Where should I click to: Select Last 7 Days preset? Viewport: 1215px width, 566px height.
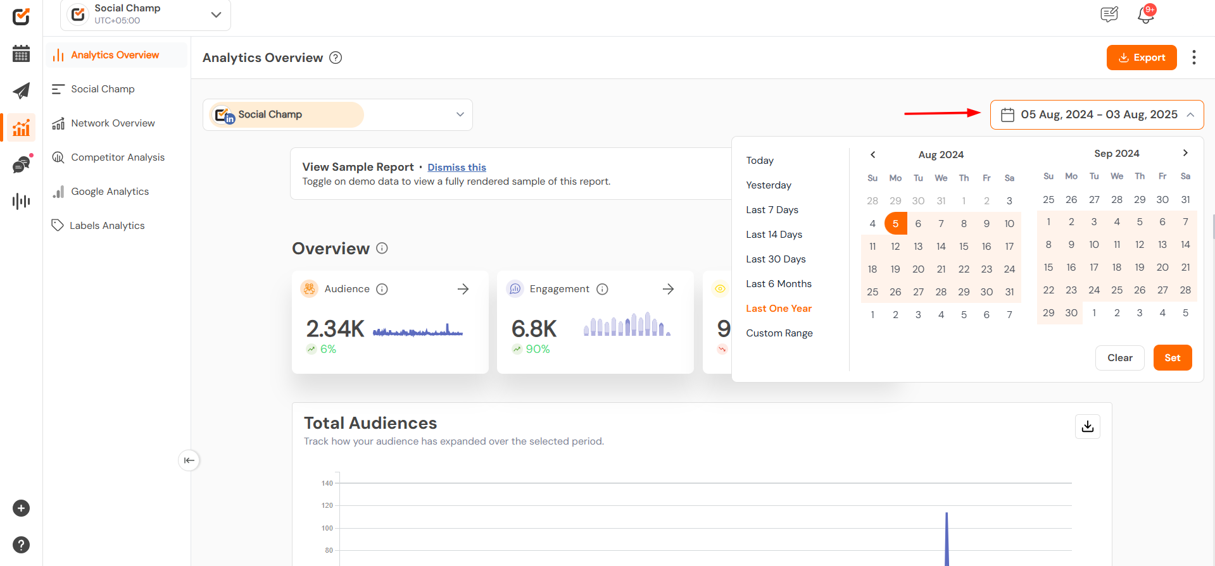tap(772, 210)
